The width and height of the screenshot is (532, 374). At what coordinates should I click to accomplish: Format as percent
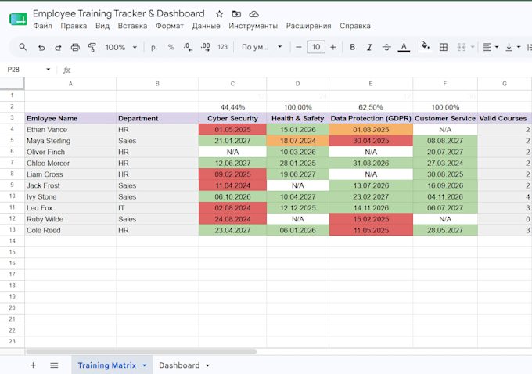[x=171, y=47]
